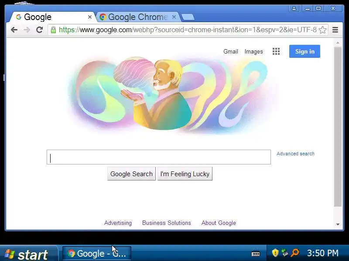Image resolution: width=349 pixels, height=261 pixels.
Task: Open the Chrome user profile button
Action: pyautogui.click(x=294, y=8)
